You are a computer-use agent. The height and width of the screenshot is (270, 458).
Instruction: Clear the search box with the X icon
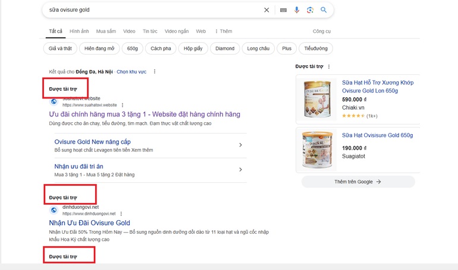[x=266, y=10]
